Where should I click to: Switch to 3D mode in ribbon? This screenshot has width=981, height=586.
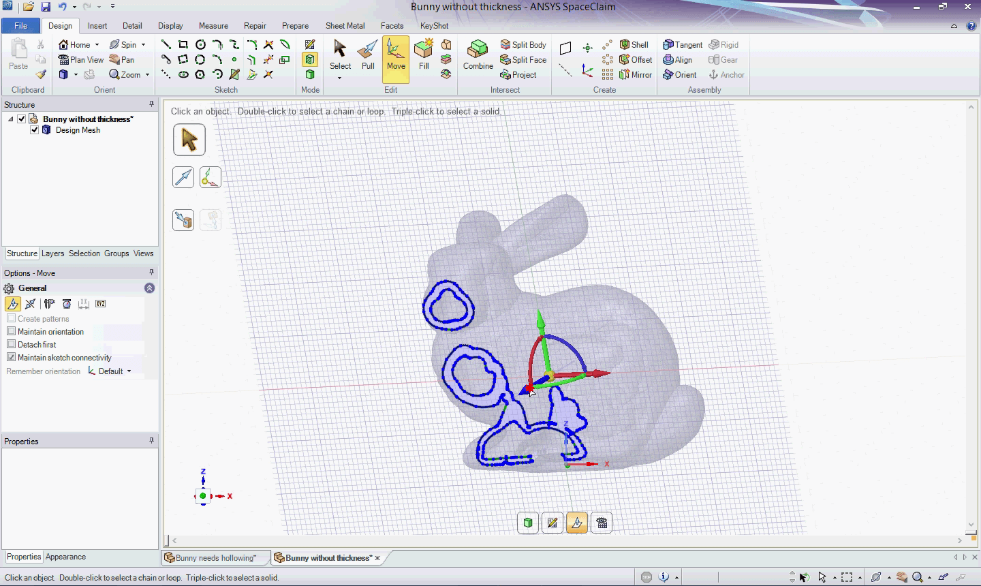point(310,74)
